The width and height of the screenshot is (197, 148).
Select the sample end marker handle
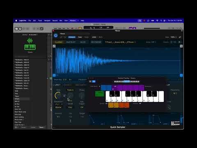click(x=181, y=75)
